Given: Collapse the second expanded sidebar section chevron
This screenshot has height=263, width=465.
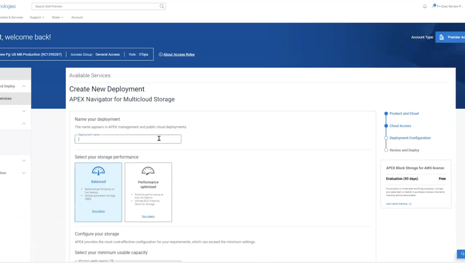Looking at the screenshot, I should pyautogui.click(x=24, y=123).
